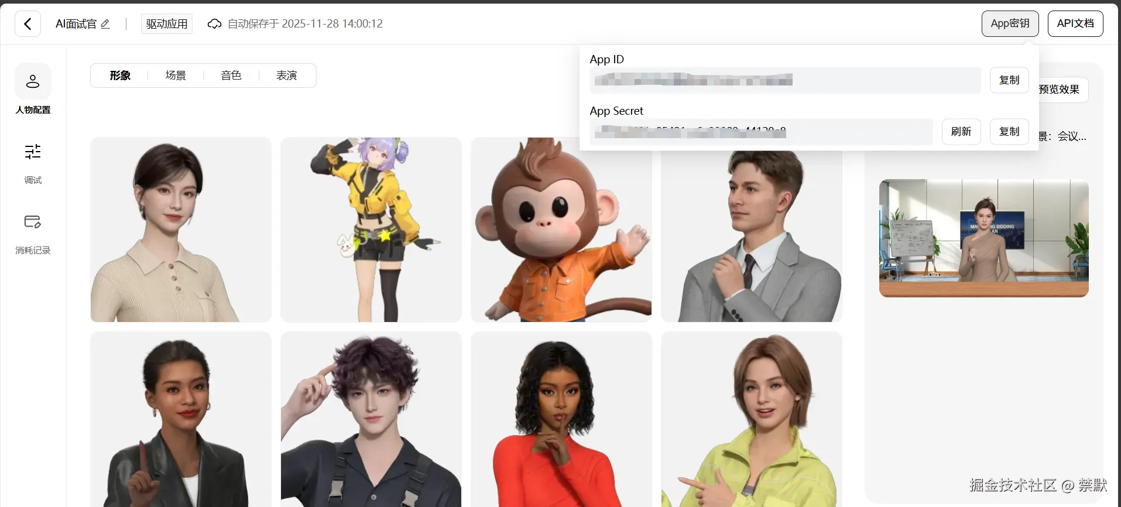The height and width of the screenshot is (507, 1121).
Task: Open 消耗记录 usage records icon
Action: pyautogui.click(x=33, y=222)
